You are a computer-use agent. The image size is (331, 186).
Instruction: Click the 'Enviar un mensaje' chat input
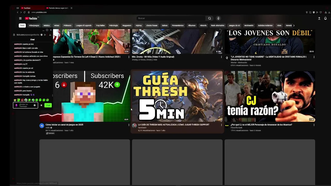tap(25, 105)
